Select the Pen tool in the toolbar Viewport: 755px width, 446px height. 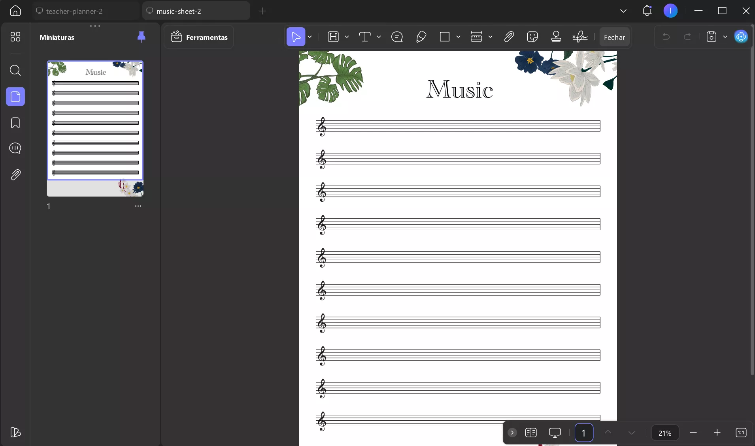coord(421,37)
